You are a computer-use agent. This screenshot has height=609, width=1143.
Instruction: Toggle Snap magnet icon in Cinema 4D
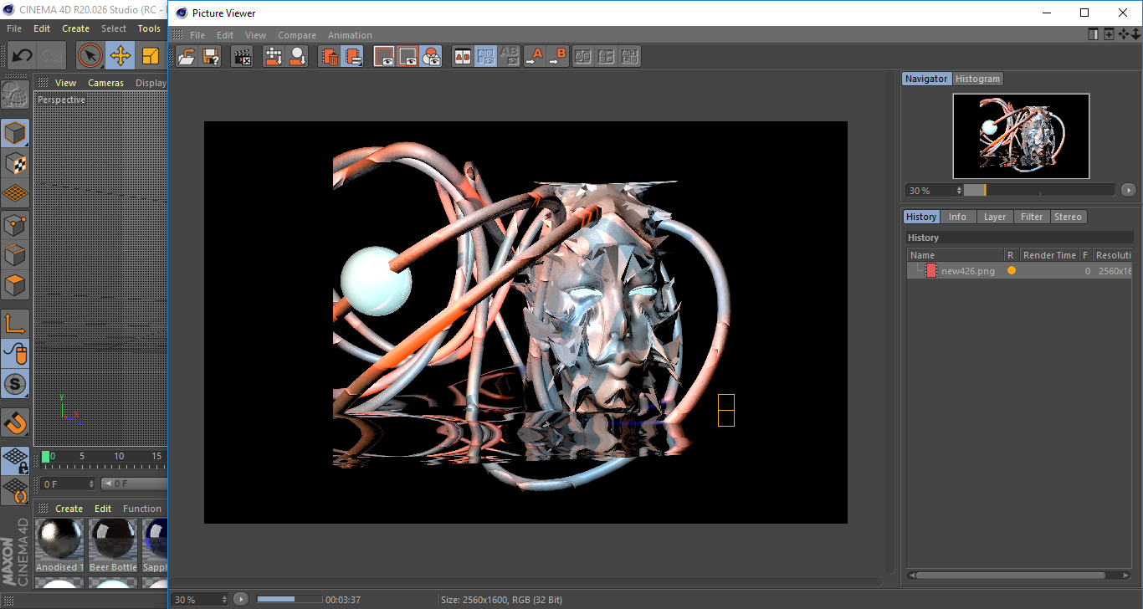pyautogui.click(x=15, y=422)
